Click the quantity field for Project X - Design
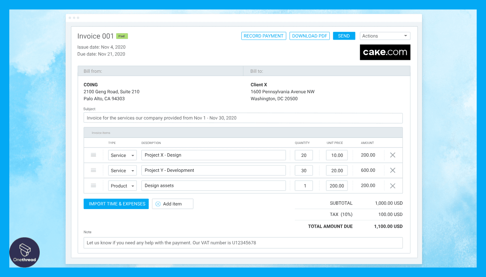Screen dimensions: 486x277 [x=304, y=155]
